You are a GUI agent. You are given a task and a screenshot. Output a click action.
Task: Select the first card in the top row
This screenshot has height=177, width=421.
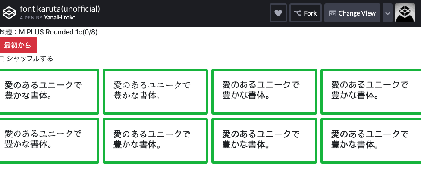coord(49,92)
